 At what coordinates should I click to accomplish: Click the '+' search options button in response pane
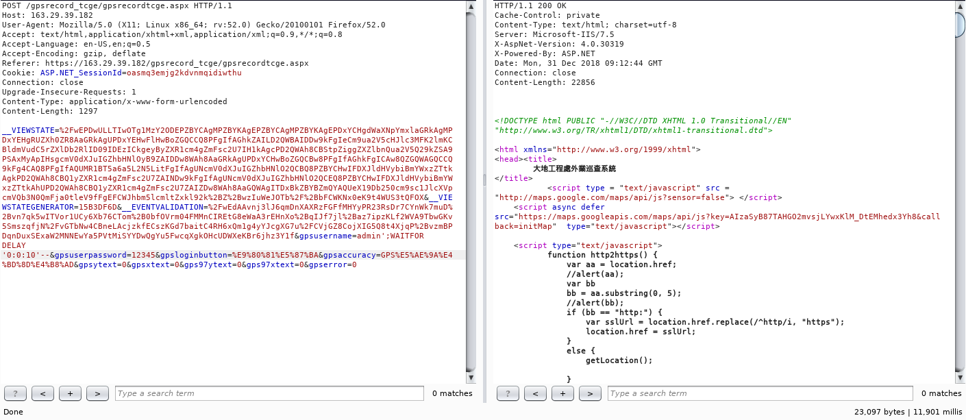562,393
